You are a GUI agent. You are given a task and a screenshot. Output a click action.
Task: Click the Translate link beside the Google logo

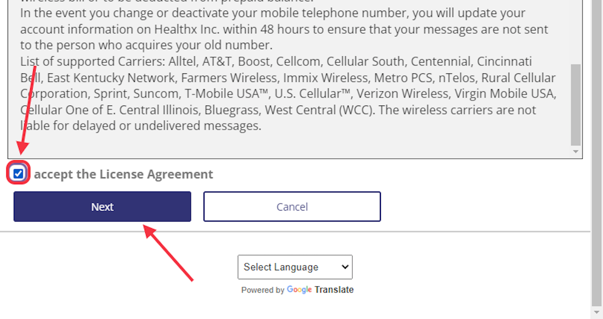tap(335, 290)
